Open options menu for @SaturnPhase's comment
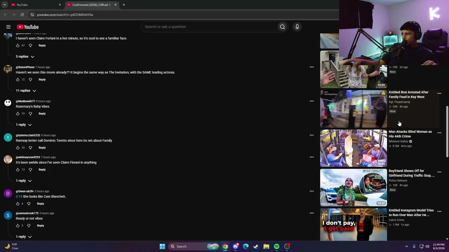449x252 pixels. click(311, 67)
